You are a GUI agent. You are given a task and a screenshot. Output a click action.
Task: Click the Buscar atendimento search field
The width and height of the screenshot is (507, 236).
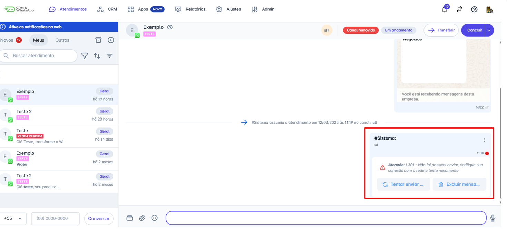[41, 56]
